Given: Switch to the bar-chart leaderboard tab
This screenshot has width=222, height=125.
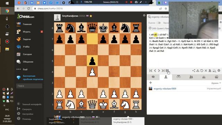Looking at the screenshot, I should [204, 77].
